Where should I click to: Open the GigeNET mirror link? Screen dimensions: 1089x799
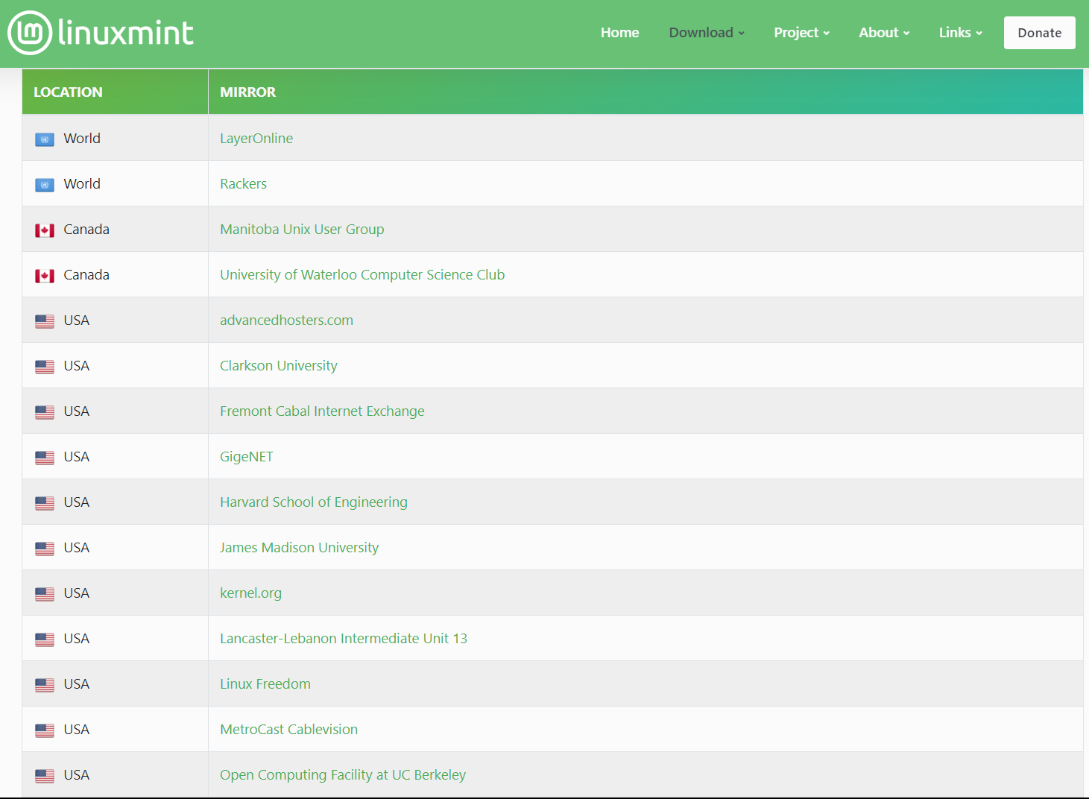(247, 456)
